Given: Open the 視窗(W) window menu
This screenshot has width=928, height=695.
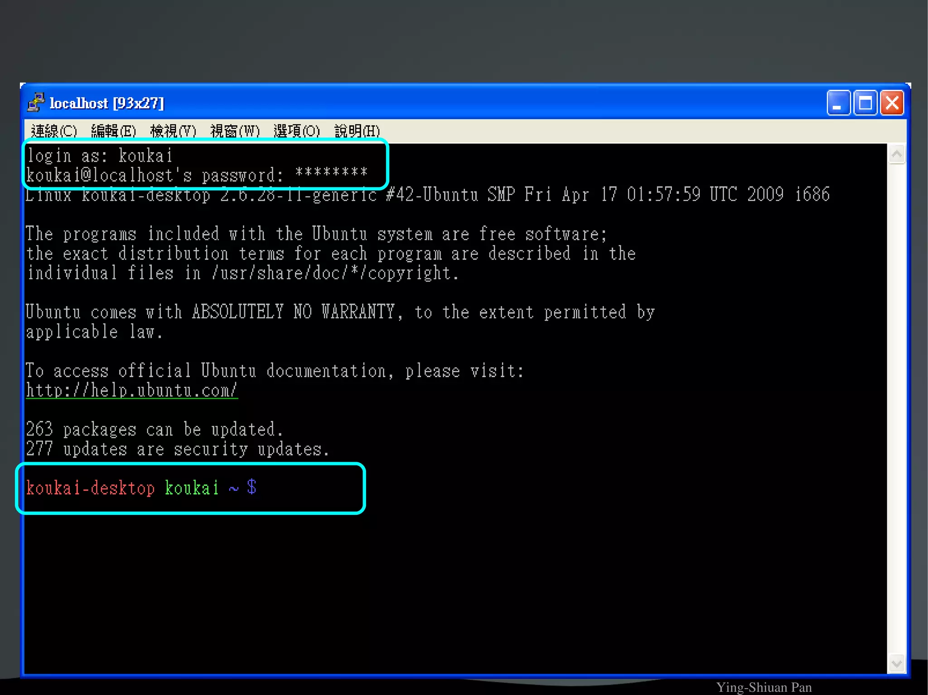Looking at the screenshot, I should (x=235, y=131).
